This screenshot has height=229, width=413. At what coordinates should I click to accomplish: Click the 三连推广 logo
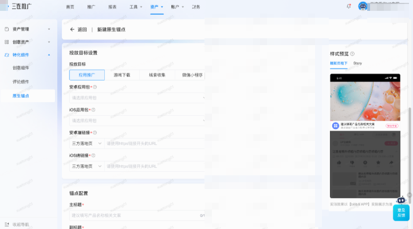pyautogui.click(x=21, y=6)
